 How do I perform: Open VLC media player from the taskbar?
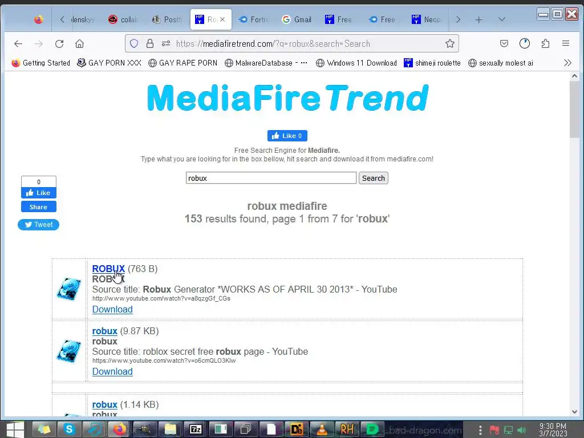[x=322, y=429]
